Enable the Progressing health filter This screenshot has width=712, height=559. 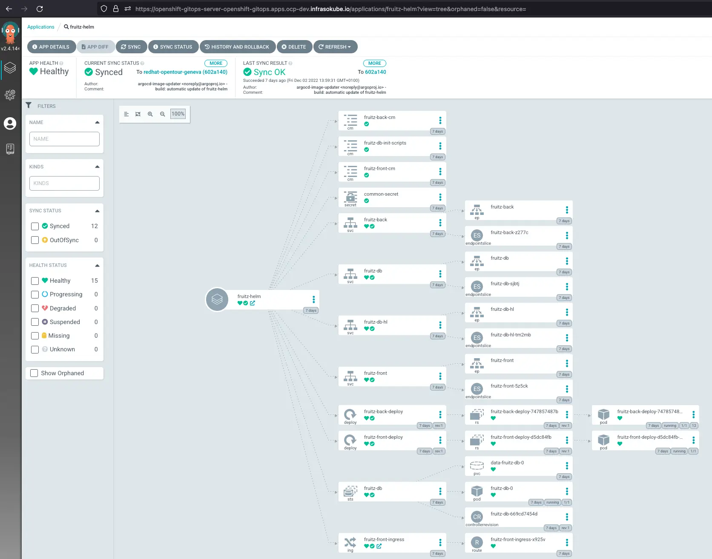(x=35, y=295)
